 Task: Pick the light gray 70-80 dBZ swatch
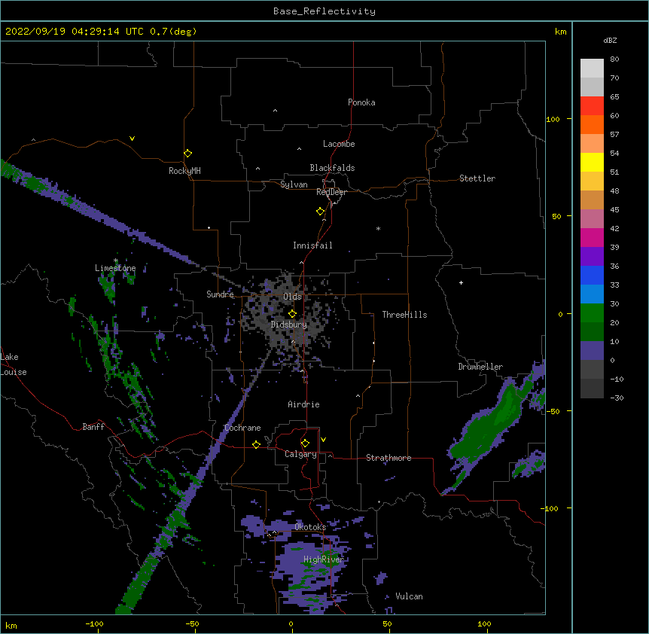pyautogui.click(x=592, y=69)
